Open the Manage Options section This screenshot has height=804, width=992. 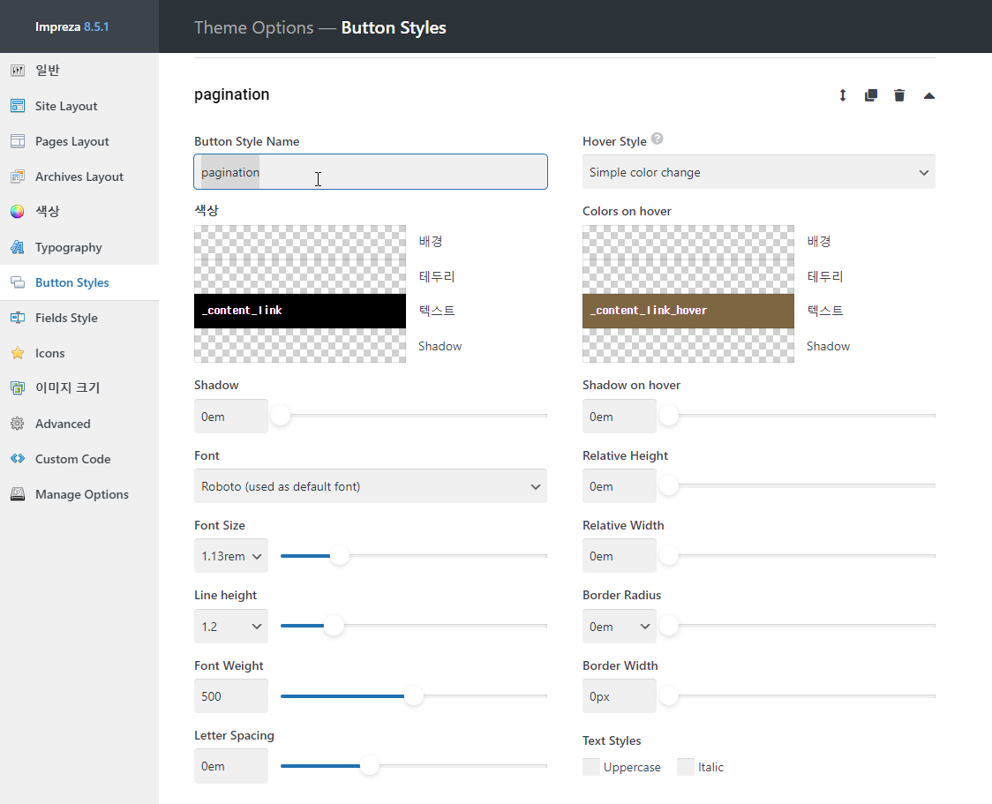point(81,494)
